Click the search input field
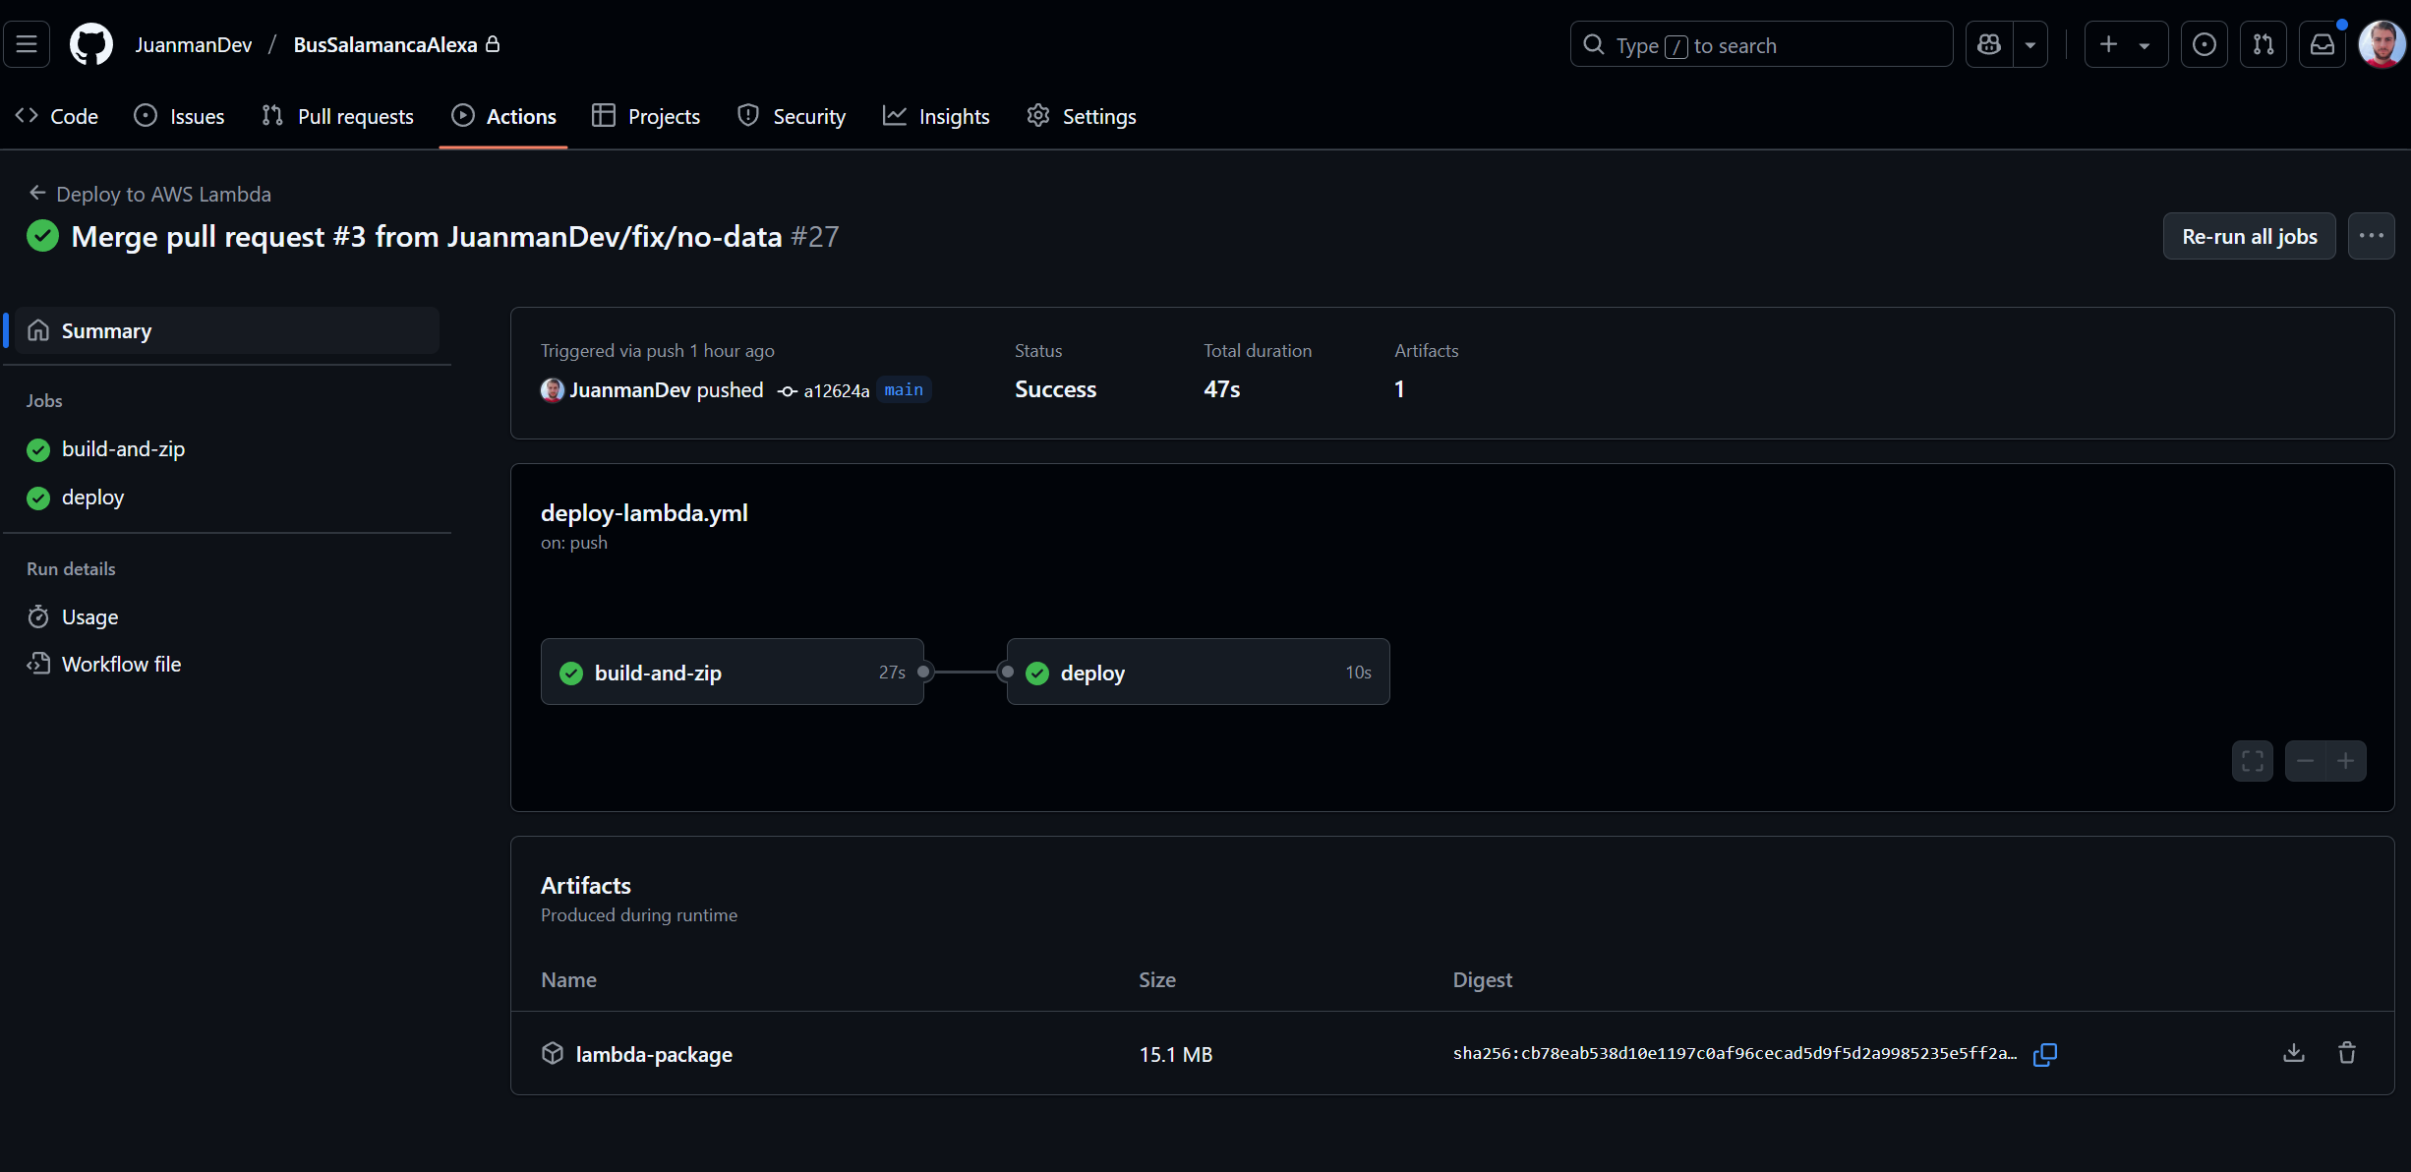 (1760, 44)
